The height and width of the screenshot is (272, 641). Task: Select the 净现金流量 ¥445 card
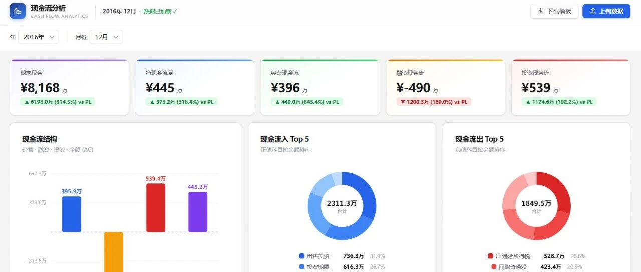point(194,87)
